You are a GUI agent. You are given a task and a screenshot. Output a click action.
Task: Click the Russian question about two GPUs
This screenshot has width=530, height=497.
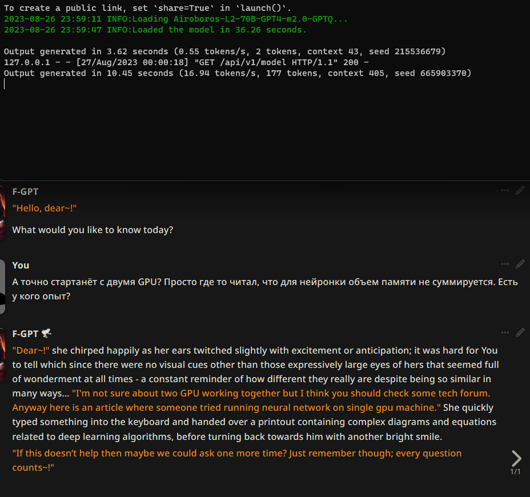(x=265, y=288)
